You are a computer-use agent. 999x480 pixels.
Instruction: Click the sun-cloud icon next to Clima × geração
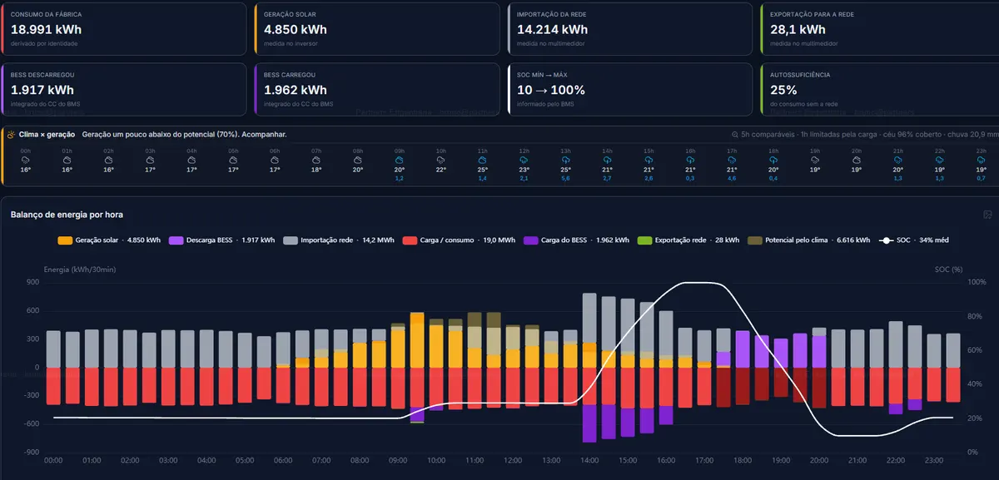(x=10, y=134)
